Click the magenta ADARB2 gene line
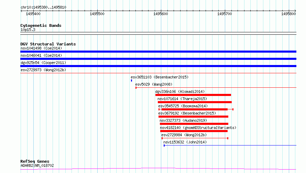Screen dimensions: 306x173 (158, 169)
